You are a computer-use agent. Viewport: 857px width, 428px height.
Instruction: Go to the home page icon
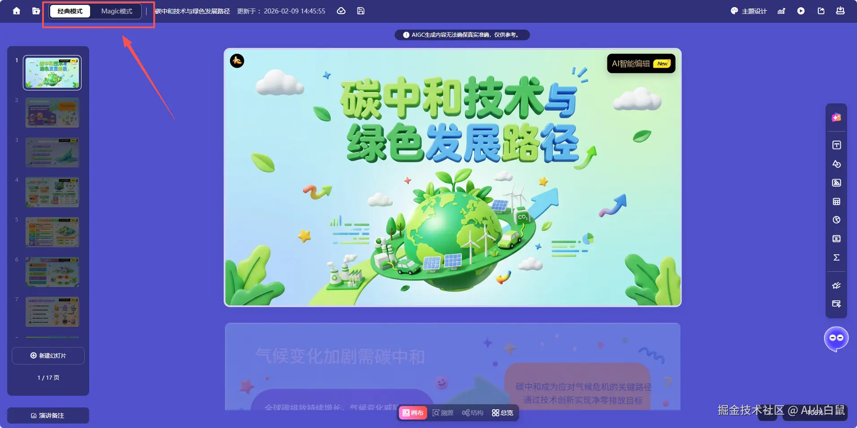pyautogui.click(x=17, y=11)
